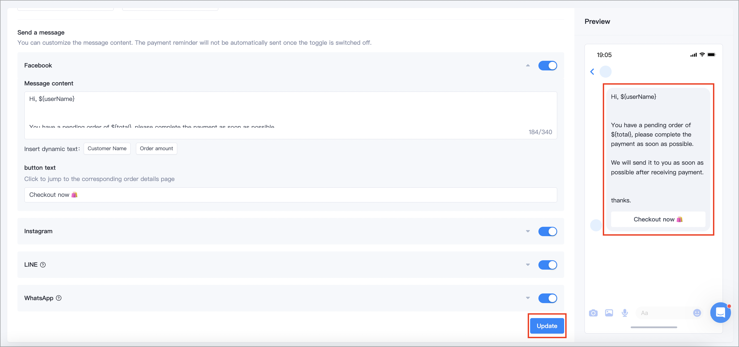Click the WhatsApp help question mark icon

pyautogui.click(x=59, y=298)
